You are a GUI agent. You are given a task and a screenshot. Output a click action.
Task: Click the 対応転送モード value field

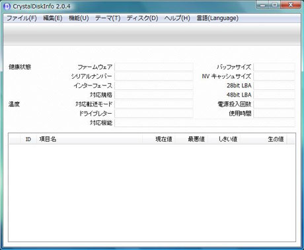coord(154,104)
